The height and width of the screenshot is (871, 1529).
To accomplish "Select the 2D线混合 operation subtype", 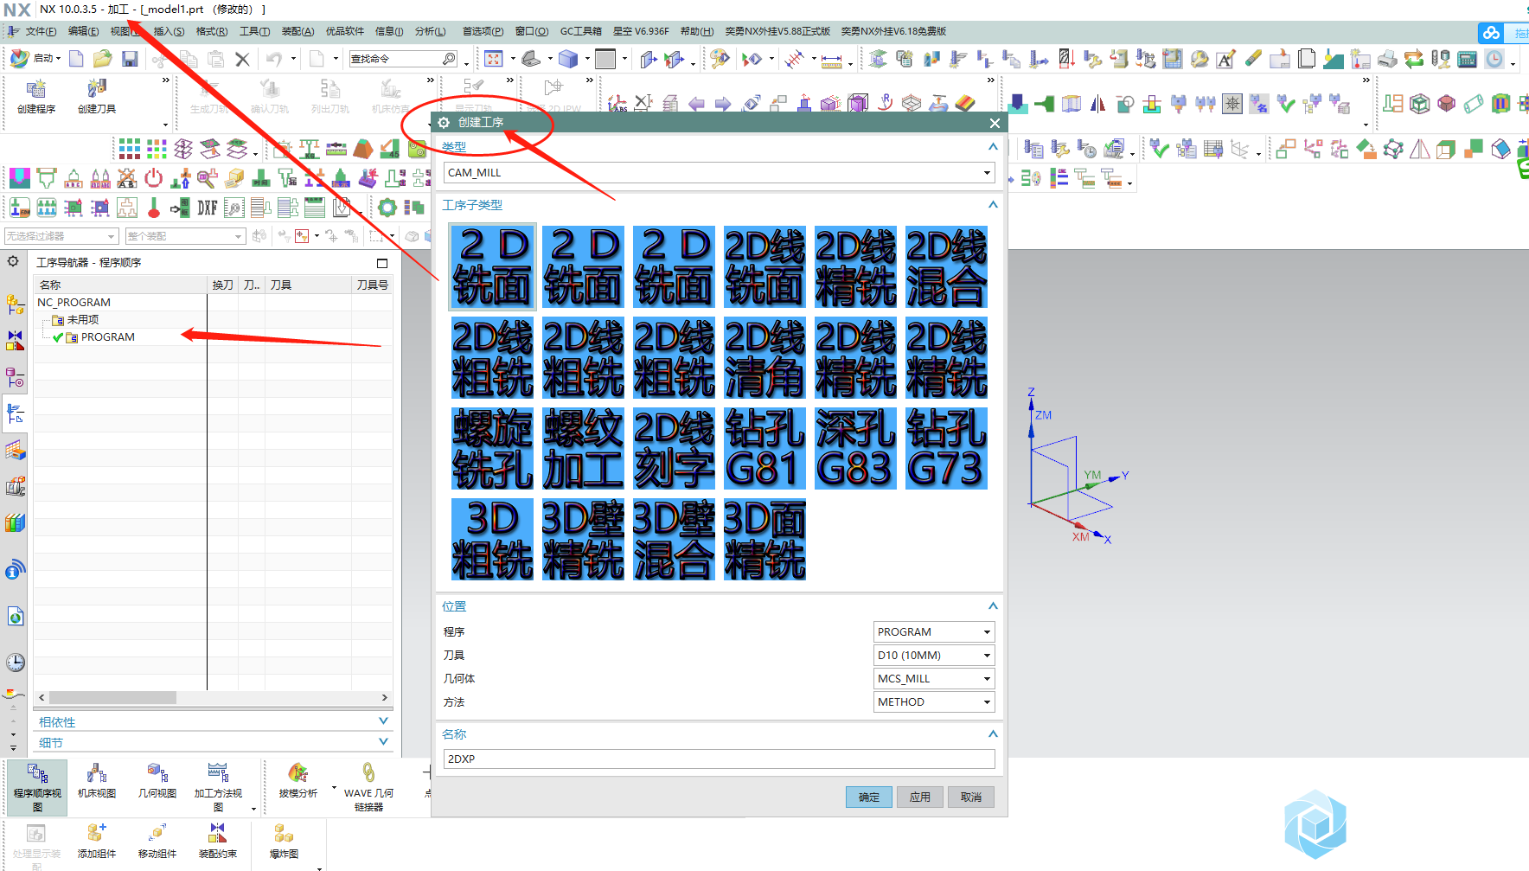I will (946, 267).
